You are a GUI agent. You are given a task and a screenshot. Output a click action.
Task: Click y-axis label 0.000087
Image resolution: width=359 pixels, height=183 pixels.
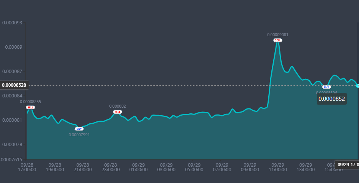click(x=12, y=71)
